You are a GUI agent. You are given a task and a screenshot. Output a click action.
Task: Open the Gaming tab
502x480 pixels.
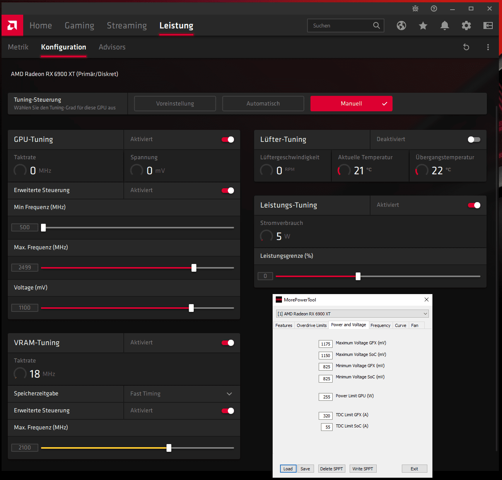tap(79, 26)
